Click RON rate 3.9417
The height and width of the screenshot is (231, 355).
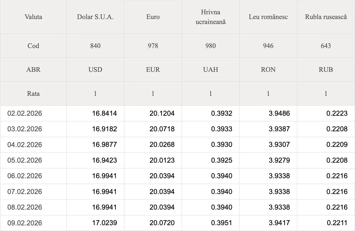[279, 223]
